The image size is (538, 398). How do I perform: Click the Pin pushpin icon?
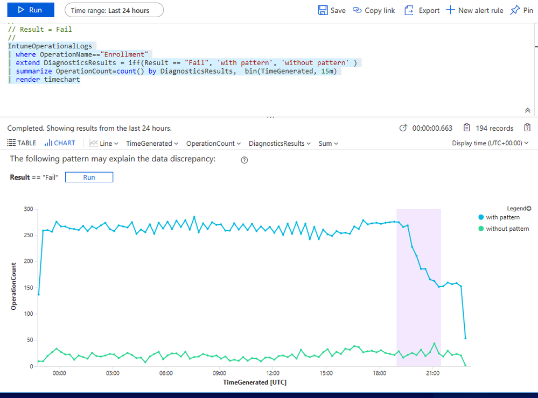515,10
